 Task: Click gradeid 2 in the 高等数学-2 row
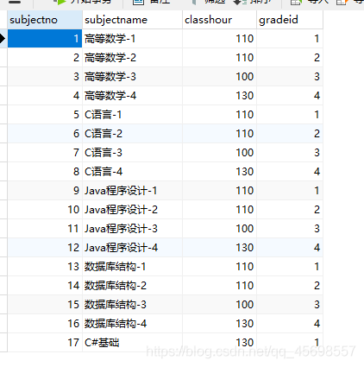[290, 58]
